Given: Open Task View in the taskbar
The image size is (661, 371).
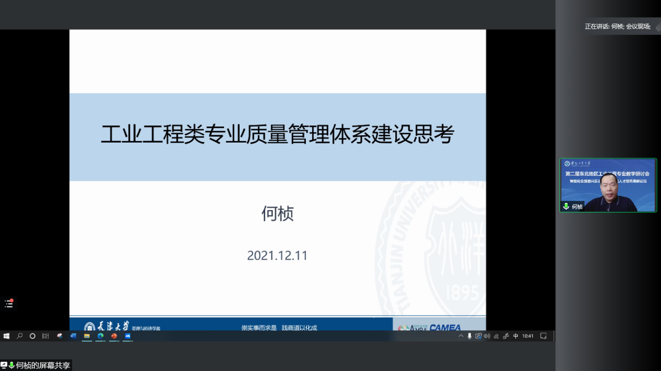Looking at the screenshot, I should (x=45, y=336).
